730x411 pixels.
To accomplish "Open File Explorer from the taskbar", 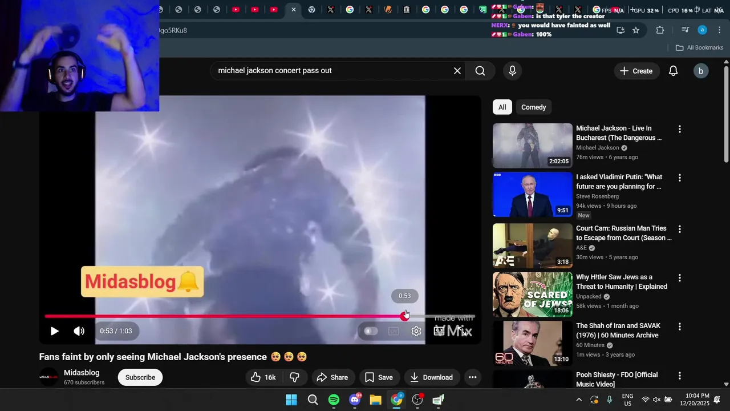I will point(375,400).
